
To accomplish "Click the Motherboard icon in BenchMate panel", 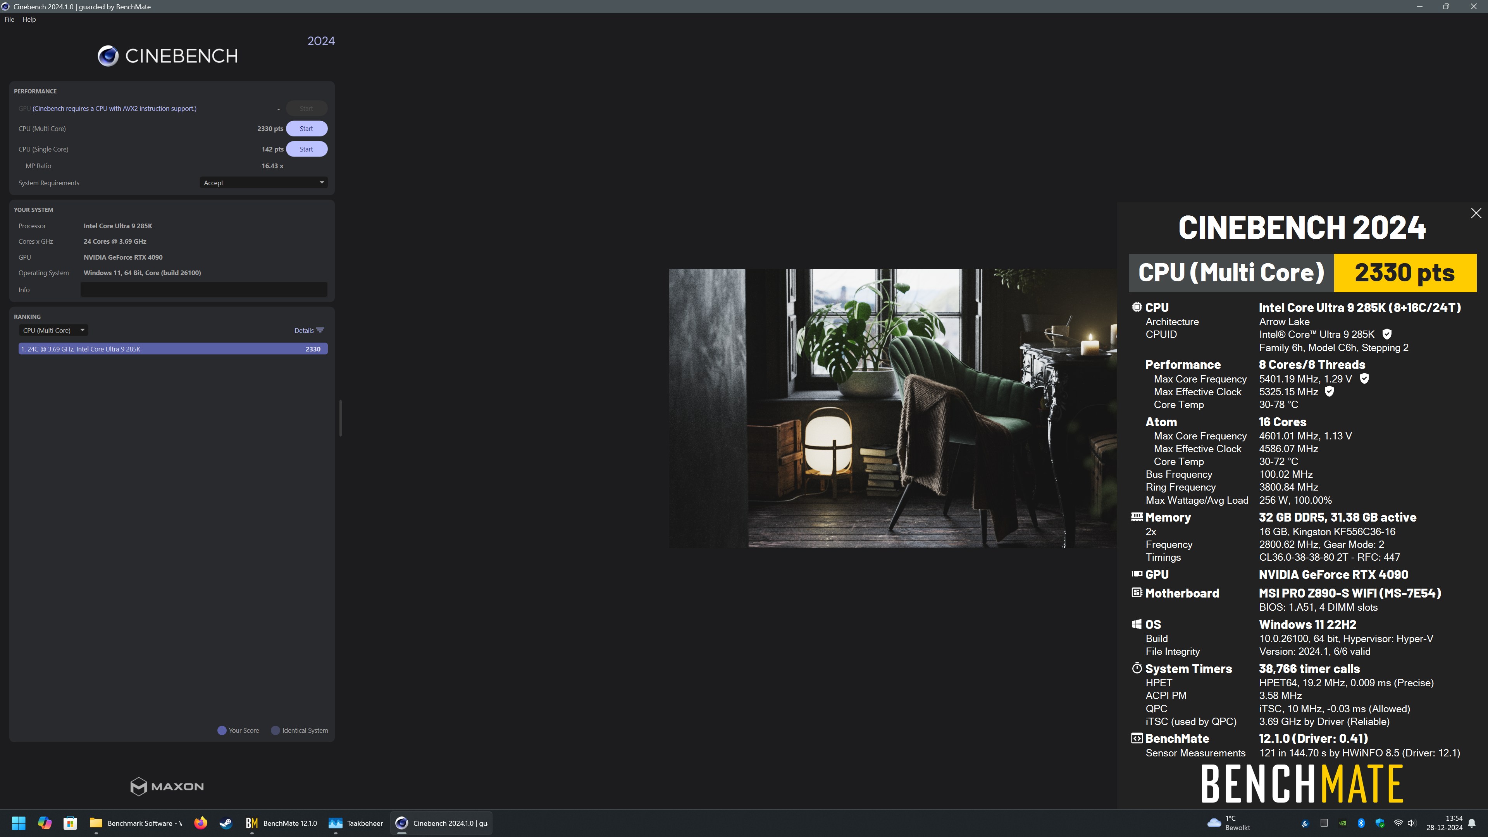I will coord(1137,592).
